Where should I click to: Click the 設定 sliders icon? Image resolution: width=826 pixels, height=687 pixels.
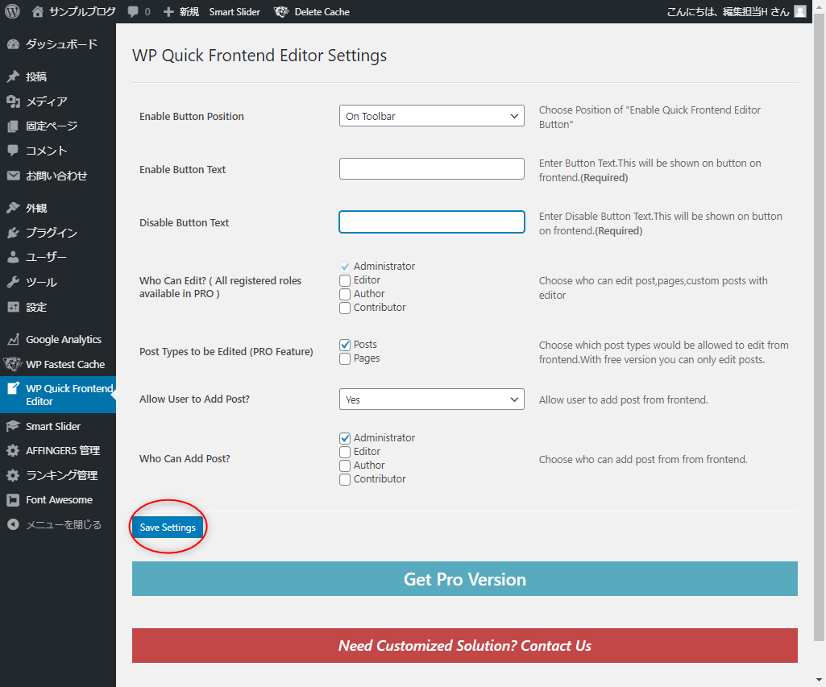13,307
